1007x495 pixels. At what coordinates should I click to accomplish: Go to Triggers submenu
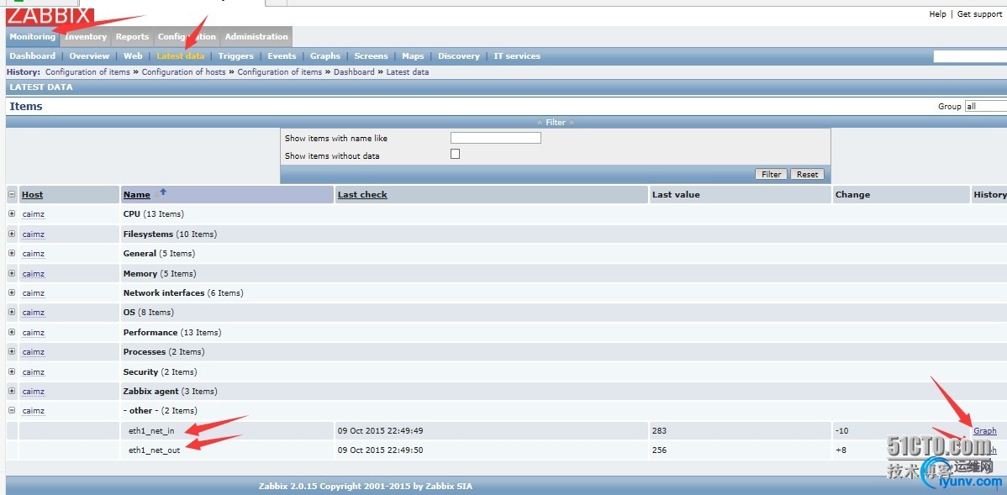click(x=235, y=55)
